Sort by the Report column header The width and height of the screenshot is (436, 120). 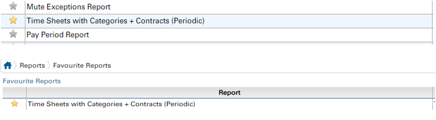pyautogui.click(x=229, y=93)
